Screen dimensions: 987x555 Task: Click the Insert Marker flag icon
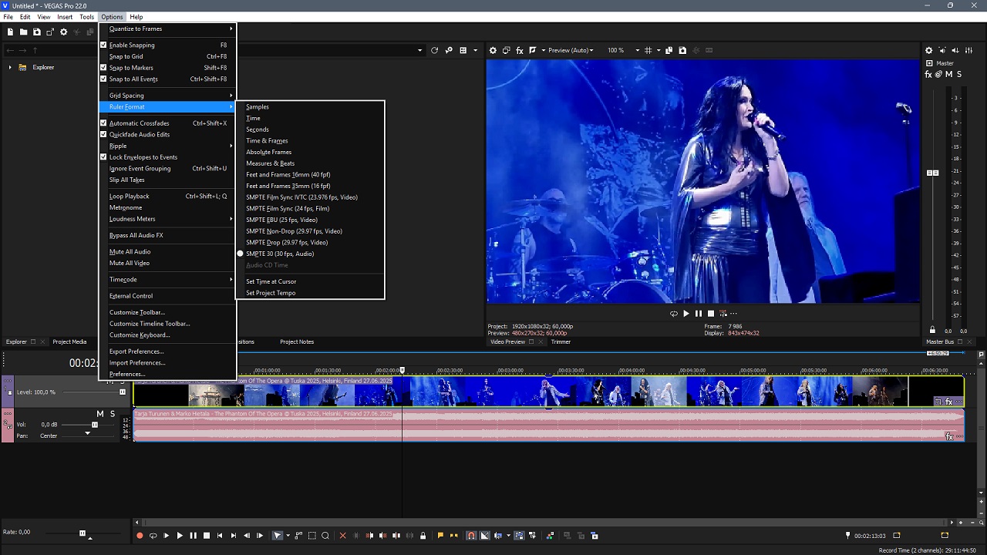coord(440,536)
